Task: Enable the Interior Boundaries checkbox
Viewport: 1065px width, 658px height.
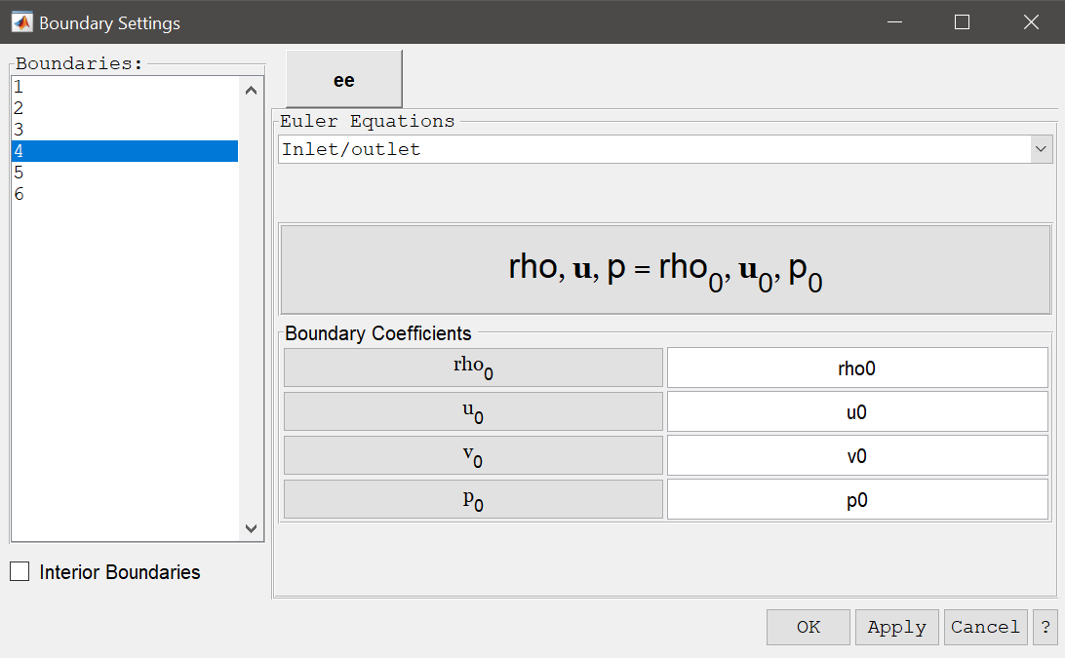Action: click(x=20, y=572)
